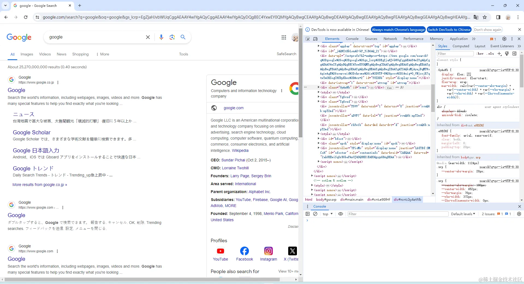The width and height of the screenshot is (524, 284).
Task: Click the Styles filter input field
Action: [455, 54]
